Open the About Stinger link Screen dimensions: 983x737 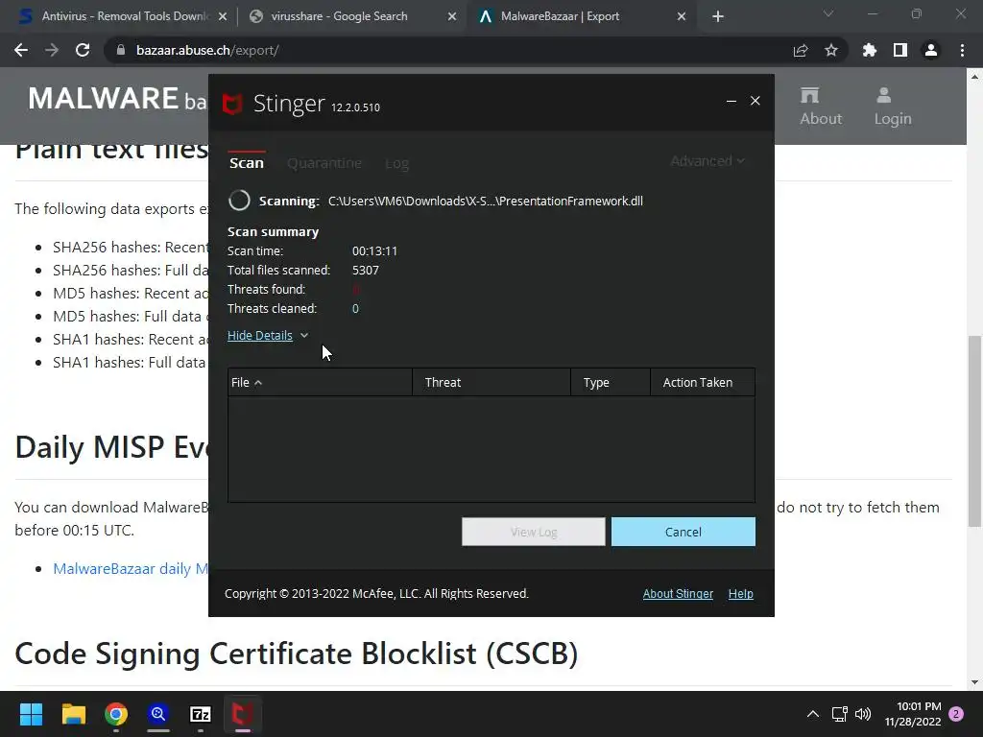[678, 593]
